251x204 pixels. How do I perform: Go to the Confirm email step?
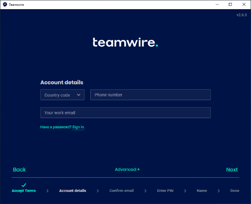click(x=121, y=191)
